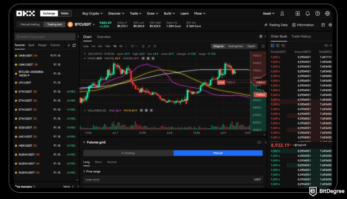Open the chart indicators icon in the toolbar

click(143, 46)
